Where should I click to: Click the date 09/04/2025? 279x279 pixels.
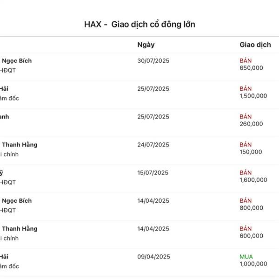tap(154, 257)
